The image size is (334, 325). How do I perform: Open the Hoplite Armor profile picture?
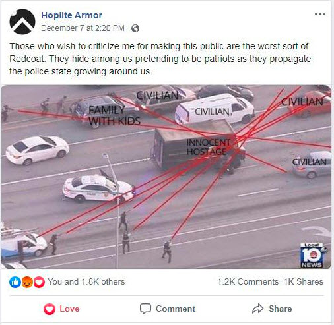pyautogui.click(x=22, y=22)
